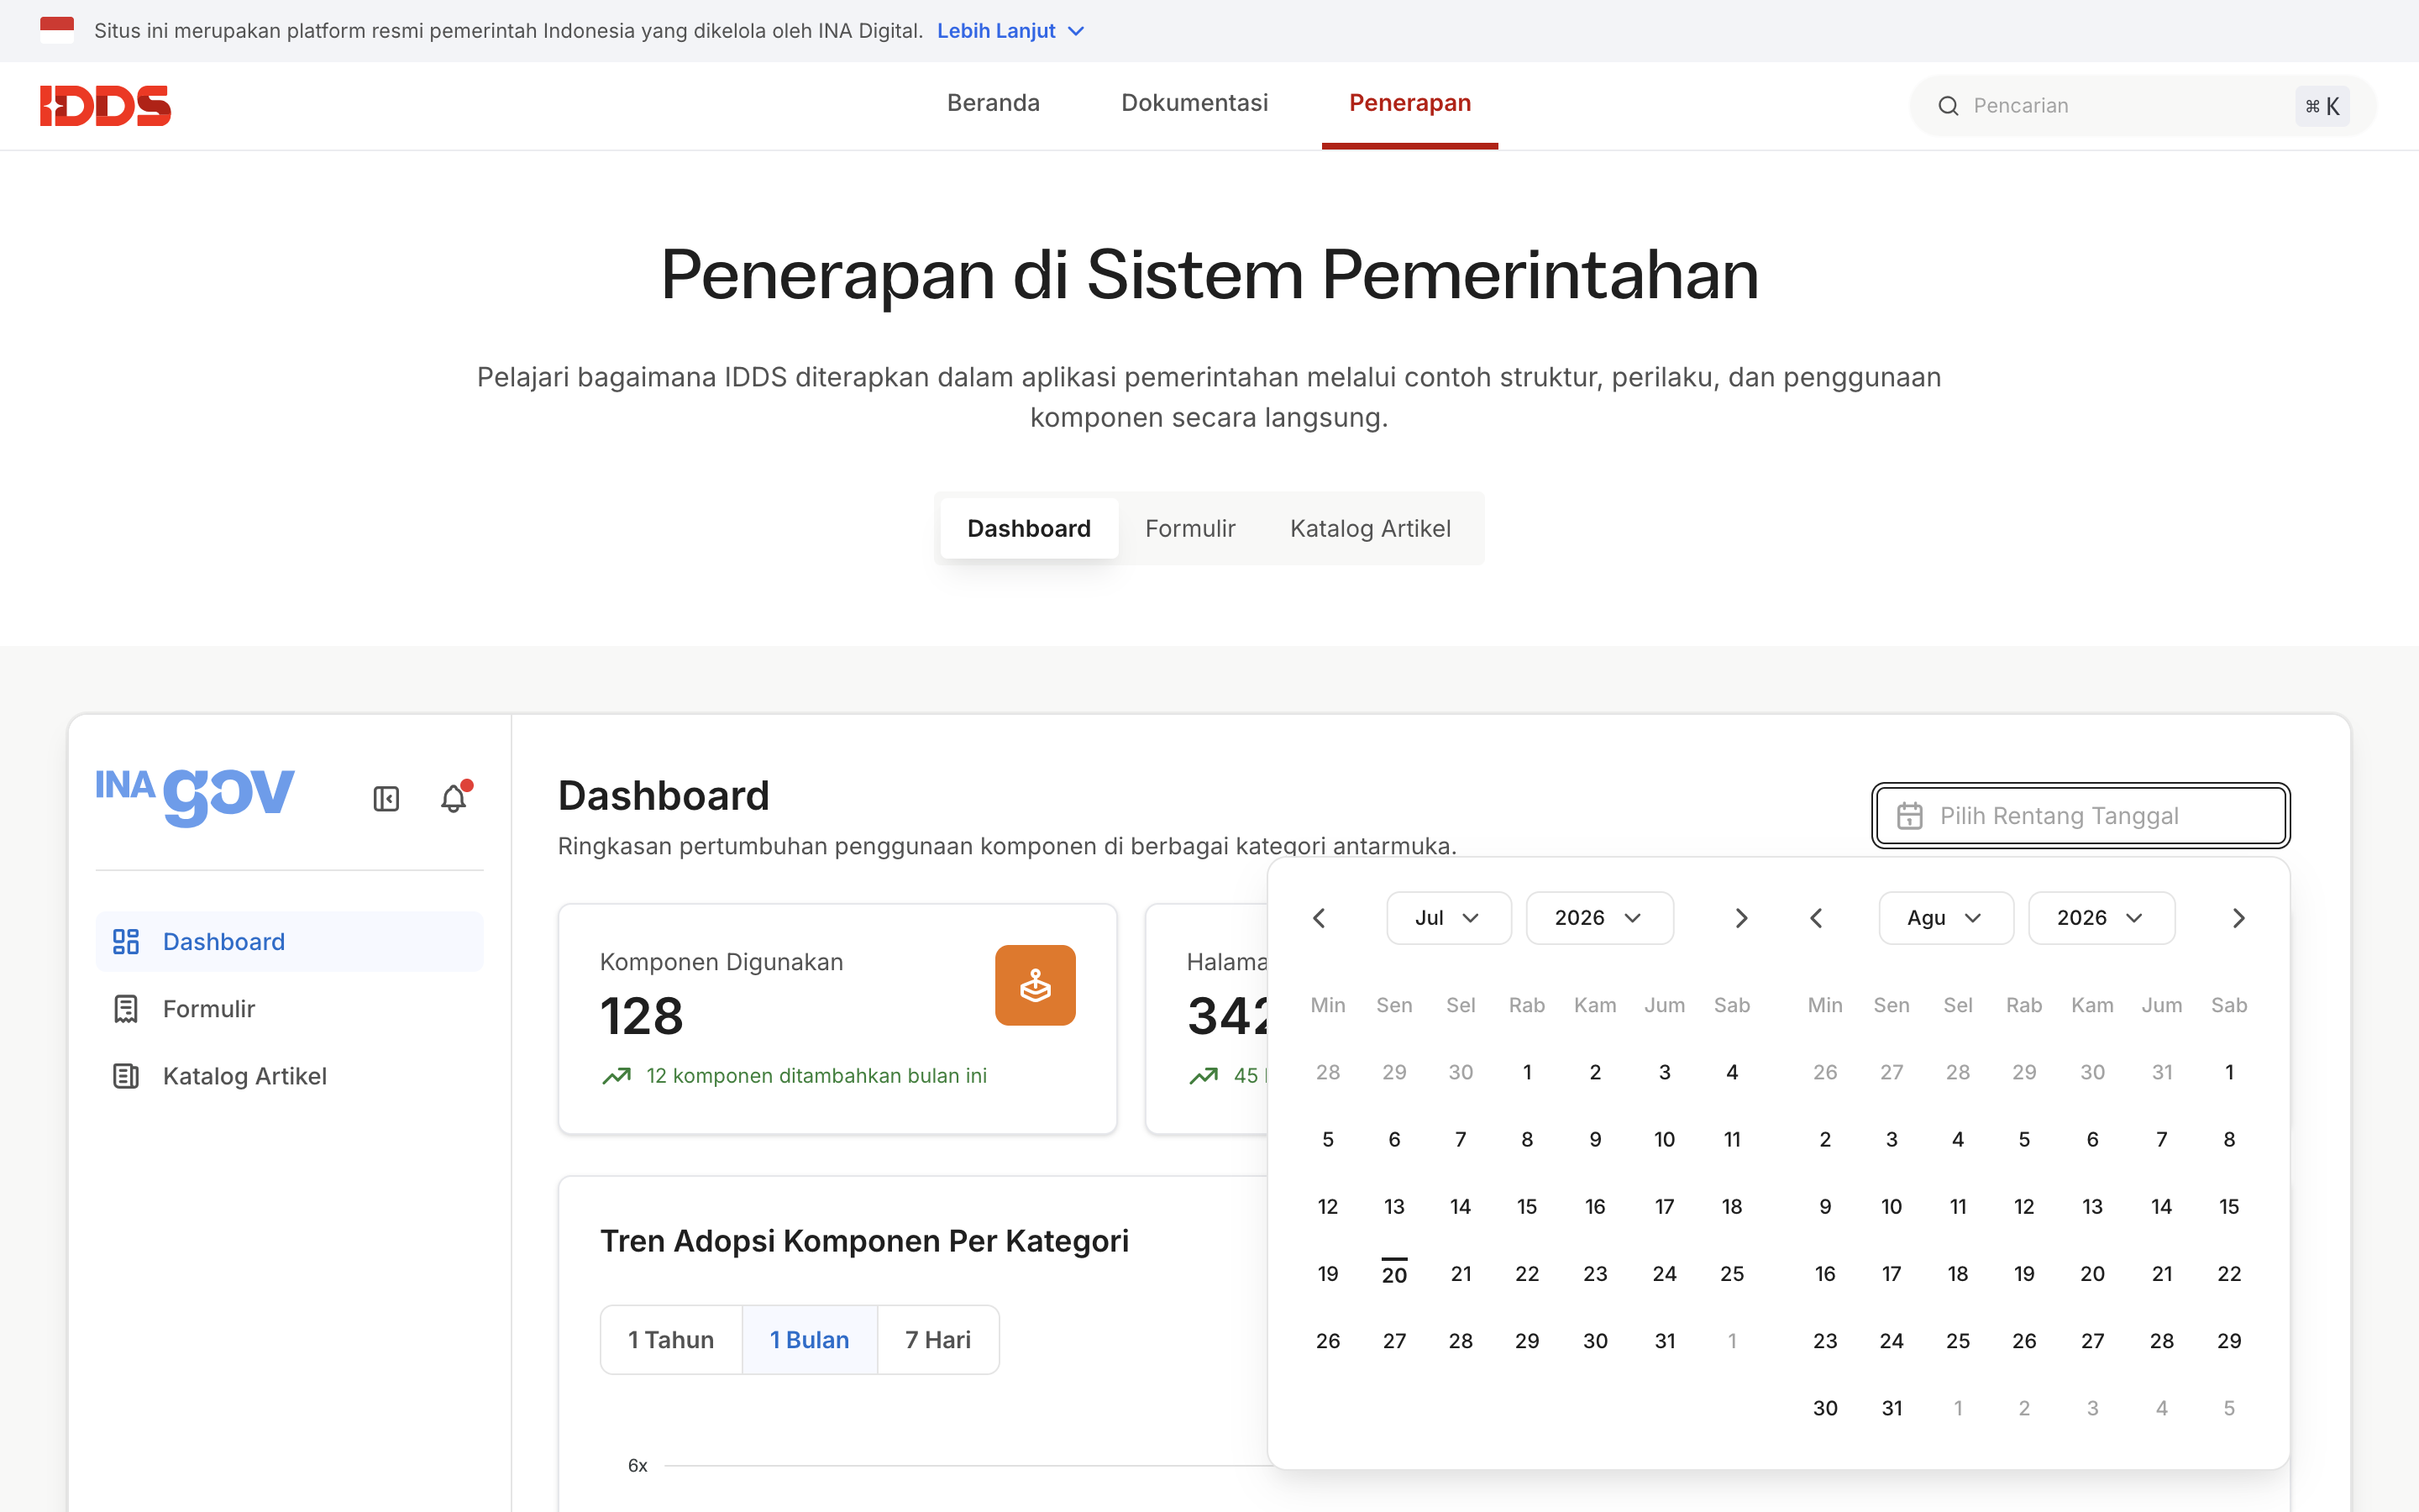Click the Pilih Rentang Tanggal field
Screen dimensions: 2419x1512
tap(2081, 816)
